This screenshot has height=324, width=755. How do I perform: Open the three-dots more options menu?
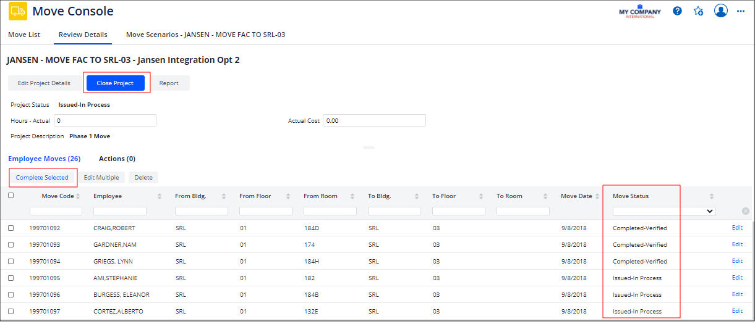[741, 11]
